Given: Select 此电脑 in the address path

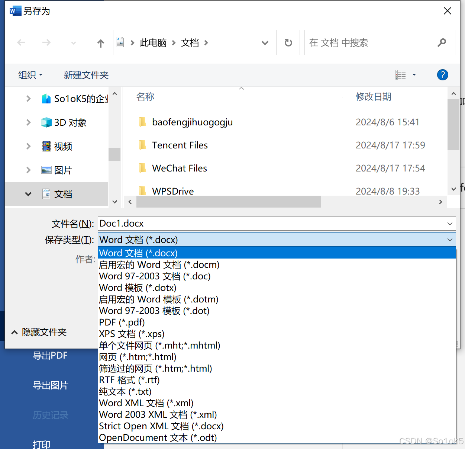Looking at the screenshot, I should pos(153,43).
